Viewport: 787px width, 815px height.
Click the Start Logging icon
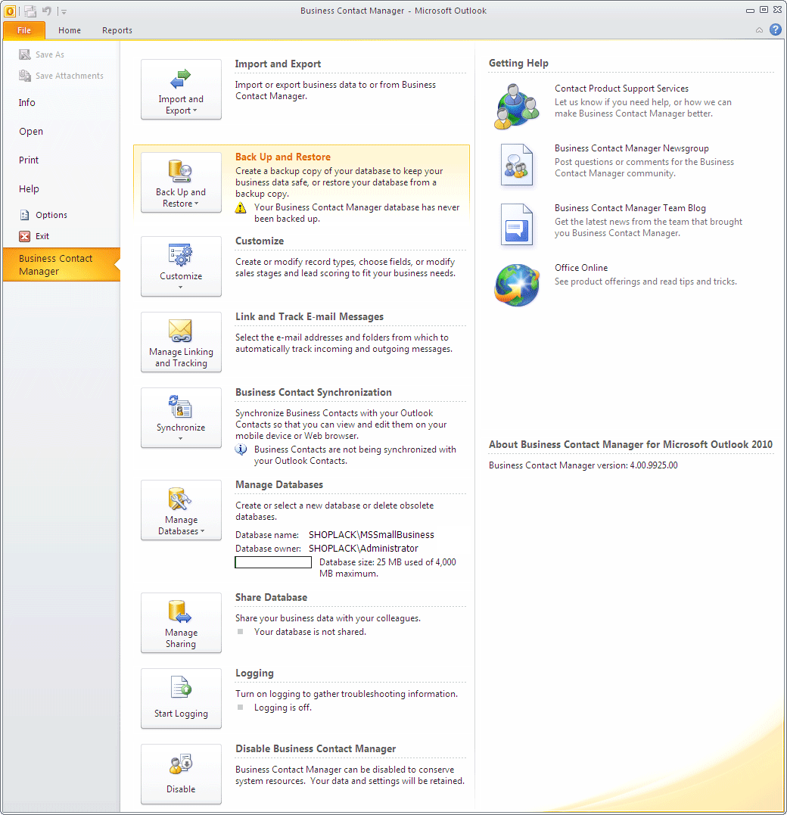[181, 687]
